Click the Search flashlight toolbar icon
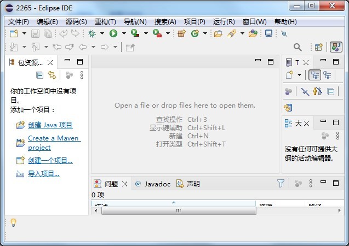349x246 pixels. [x=232, y=33]
